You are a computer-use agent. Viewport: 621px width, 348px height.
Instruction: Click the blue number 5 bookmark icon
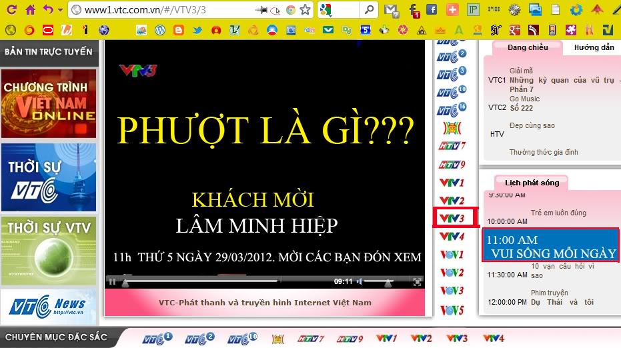pyautogui.click(x=365, y=30)
